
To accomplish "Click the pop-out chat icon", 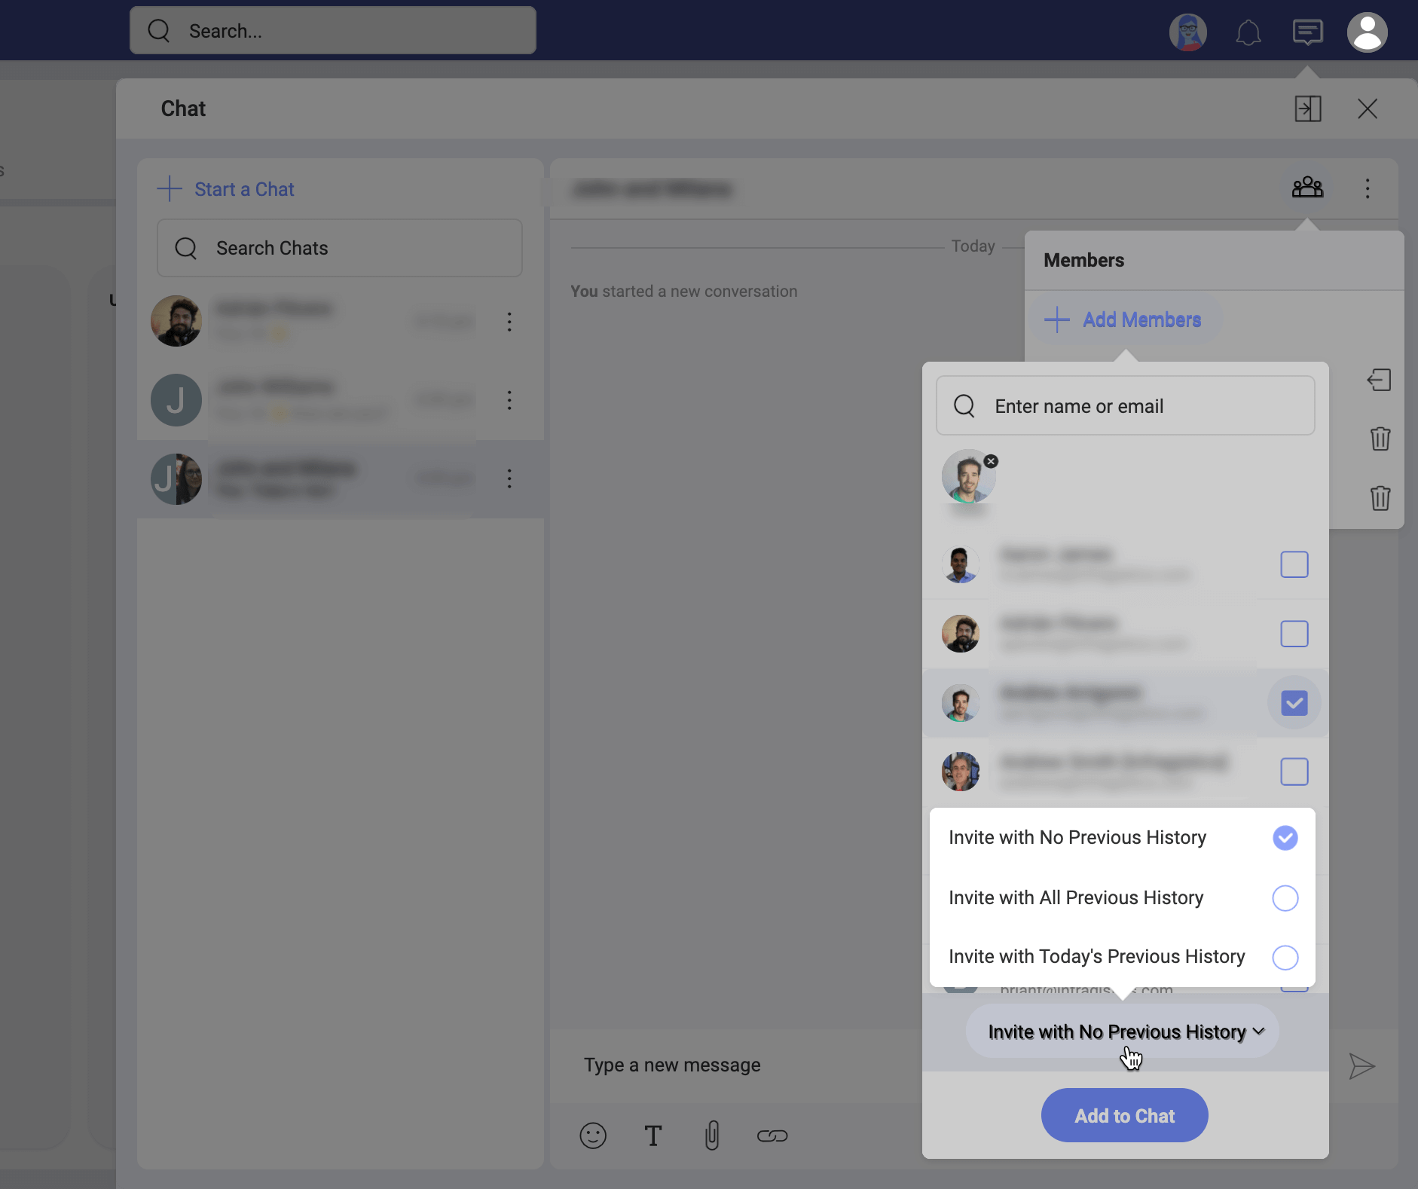I will click(x=1307, y=109).
